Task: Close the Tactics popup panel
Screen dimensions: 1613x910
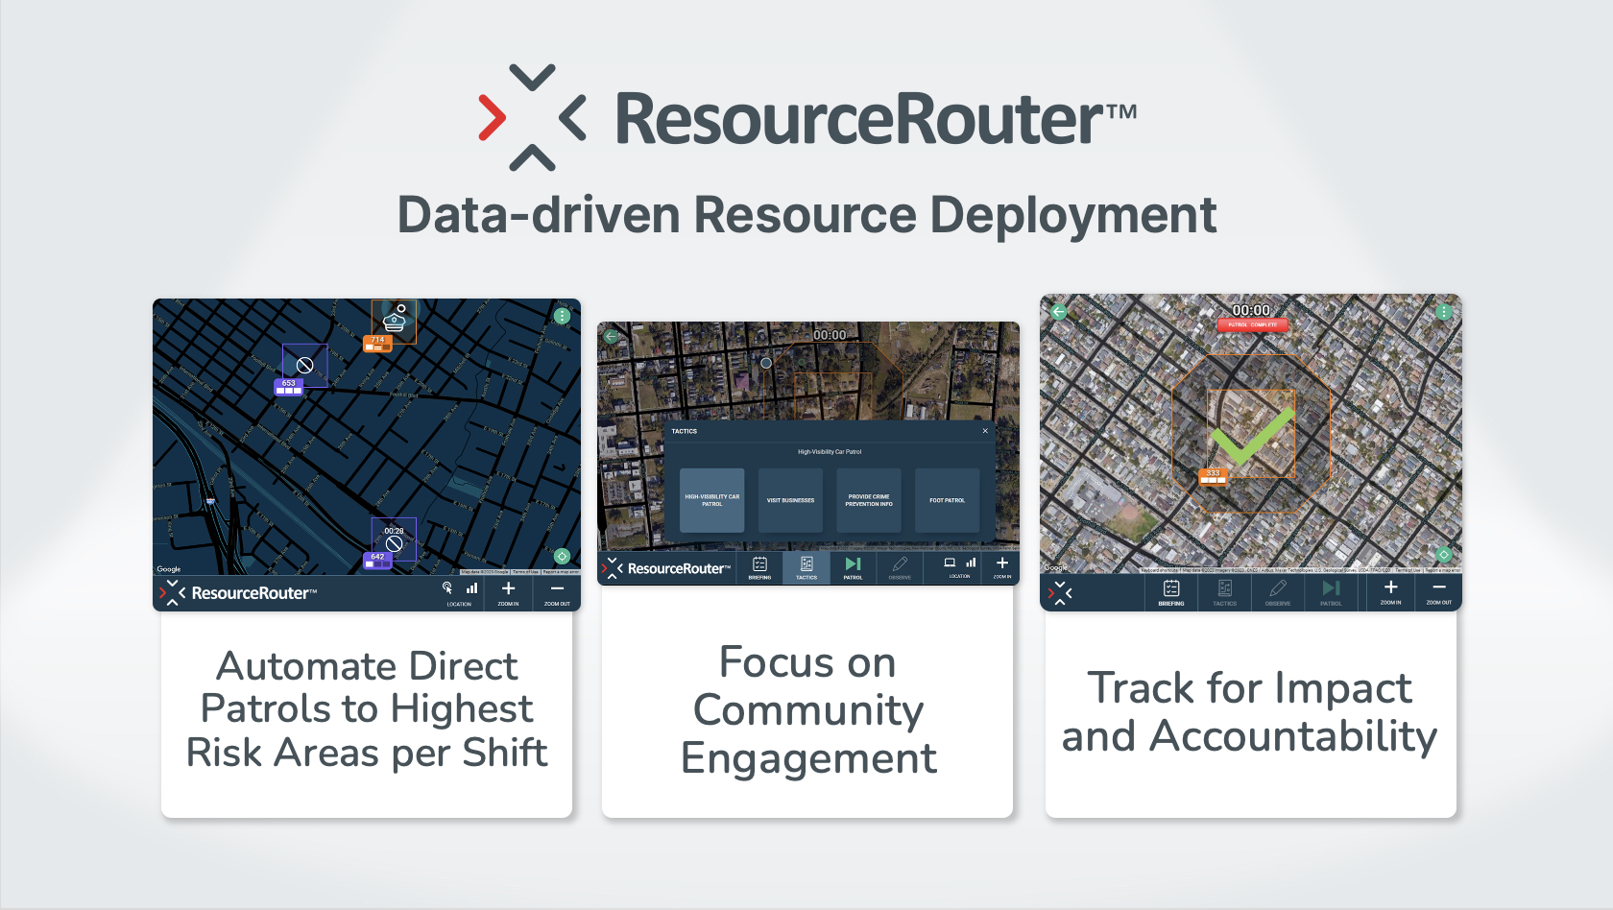Action: [x=985, y=431]
